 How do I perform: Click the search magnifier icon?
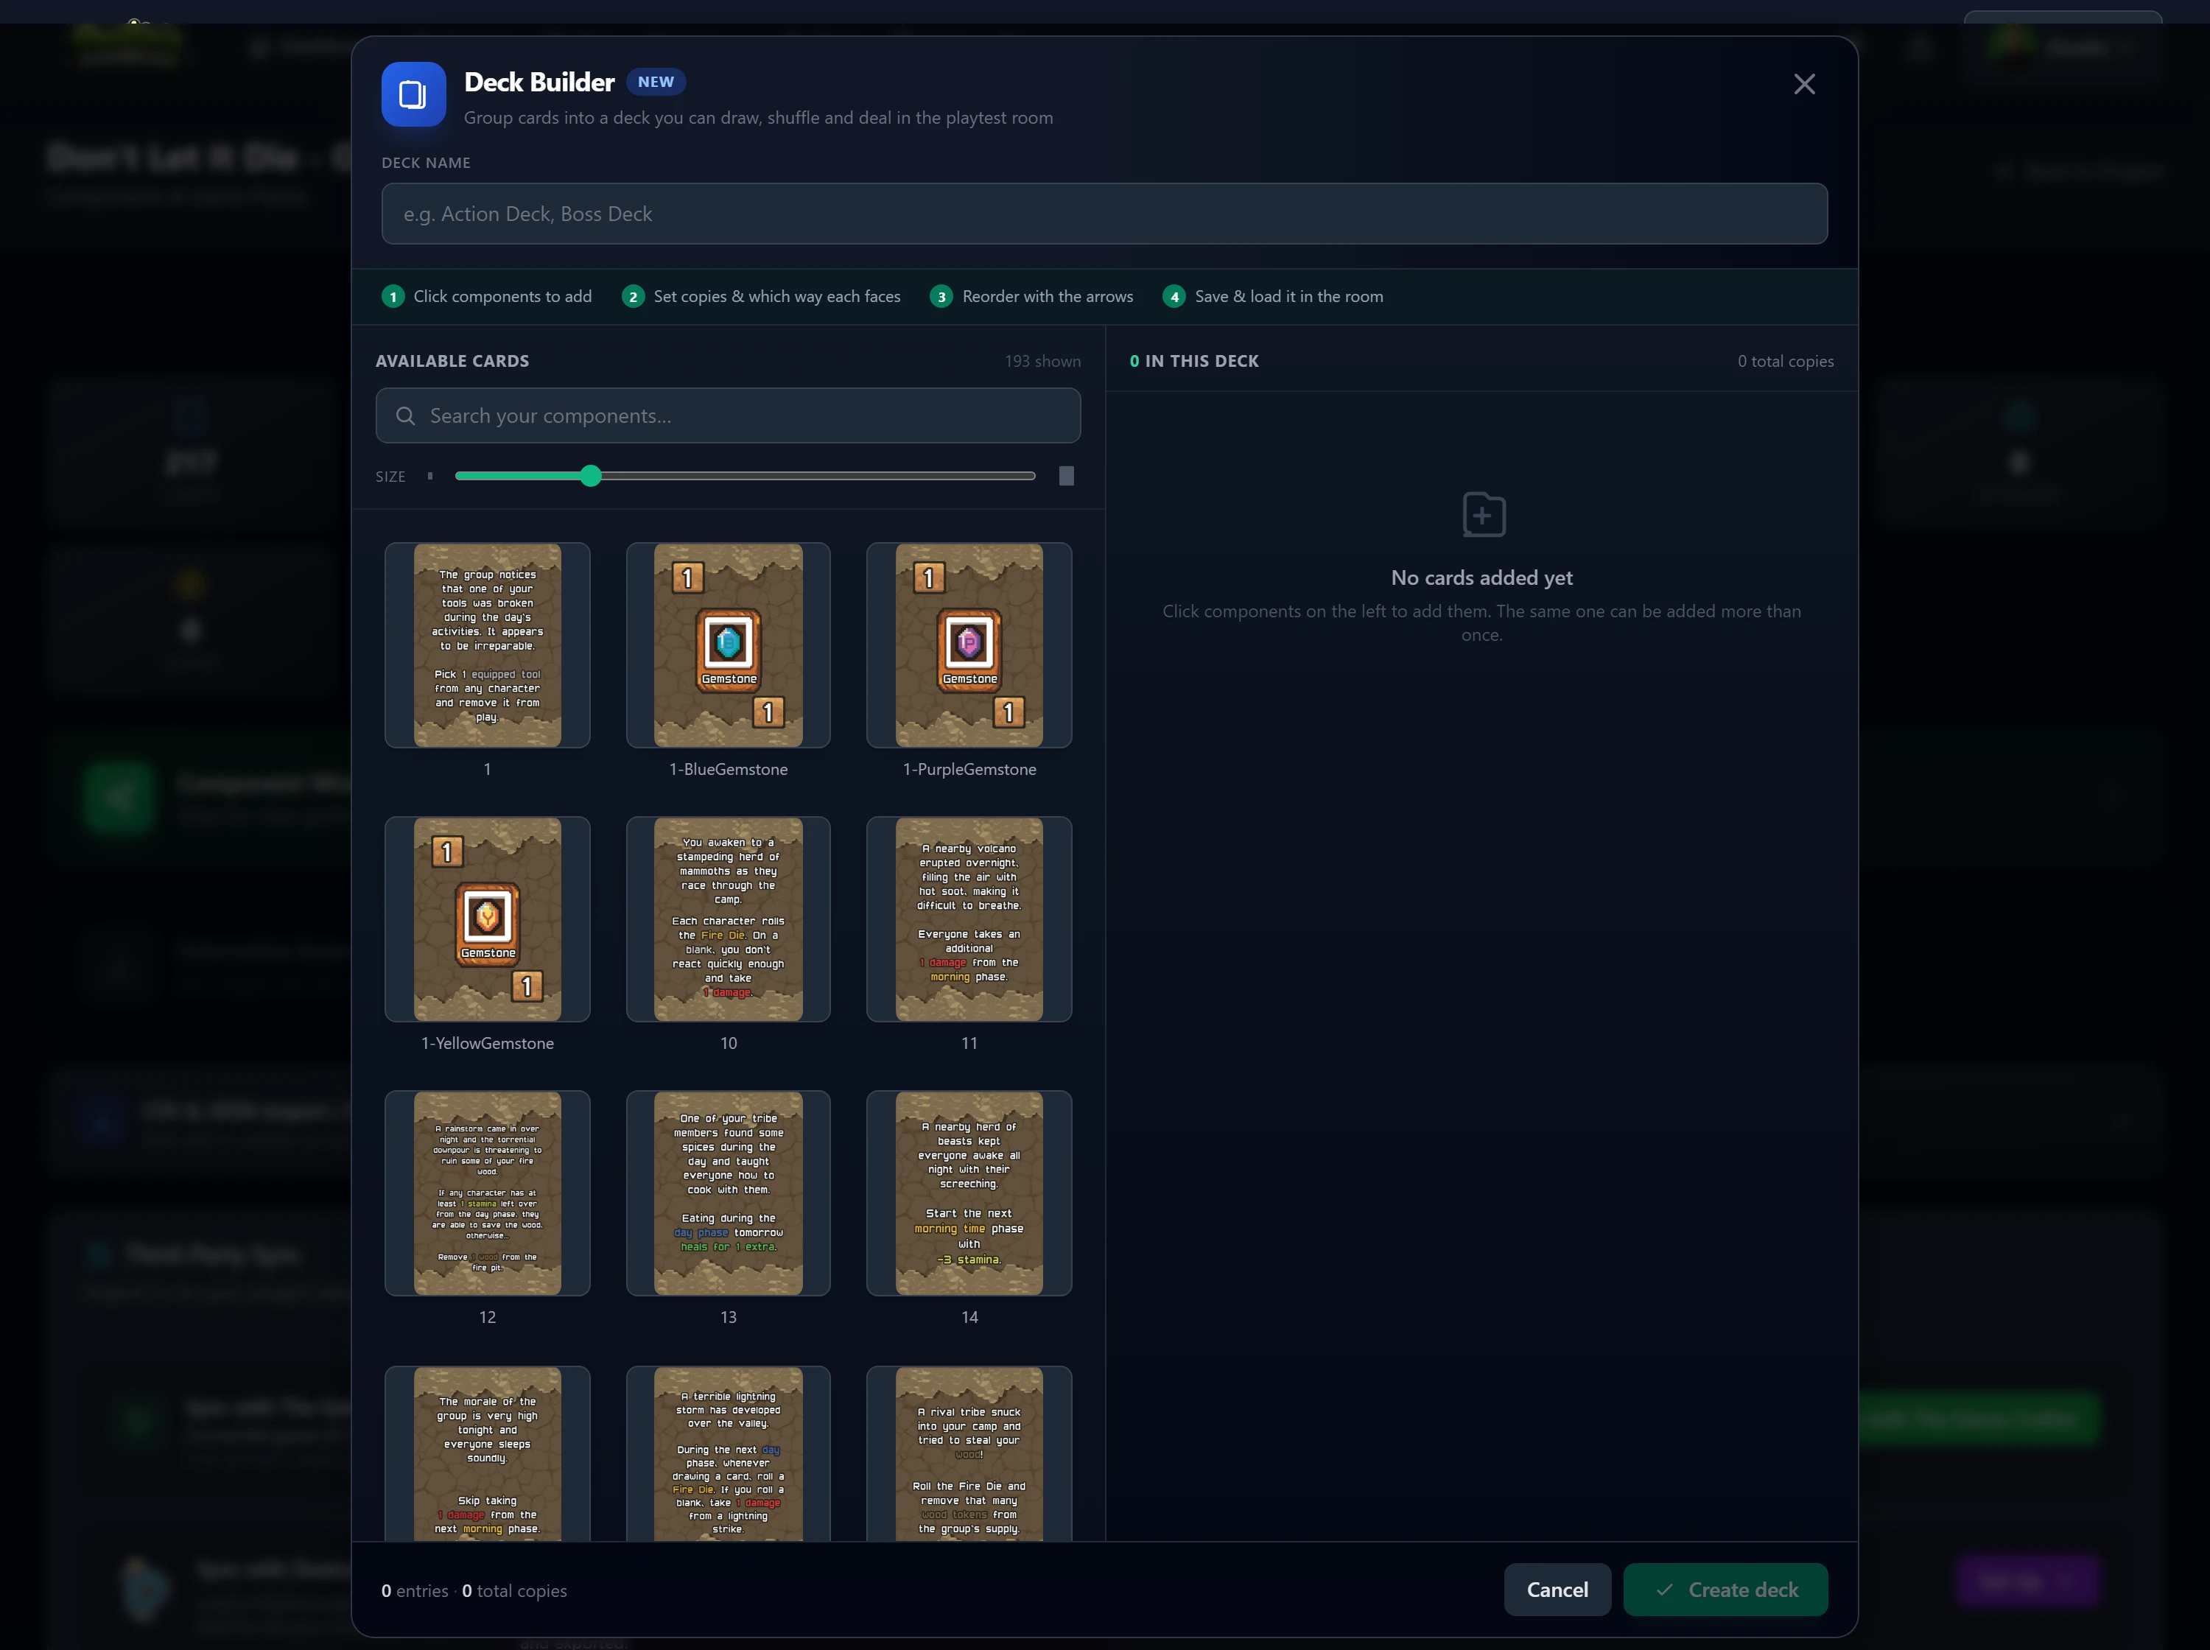405,415
